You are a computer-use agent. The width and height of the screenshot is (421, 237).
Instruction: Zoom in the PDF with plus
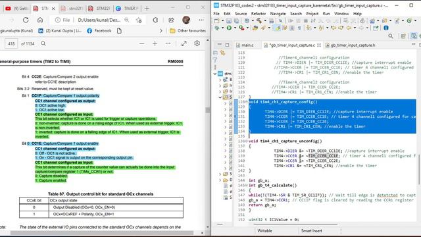pyautogui.click(x=155, y=43)
